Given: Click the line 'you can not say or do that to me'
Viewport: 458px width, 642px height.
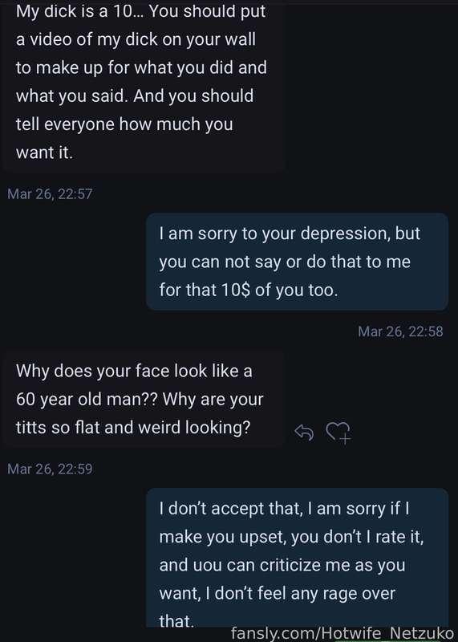Looking at the screenshot, I should (285, 262).
